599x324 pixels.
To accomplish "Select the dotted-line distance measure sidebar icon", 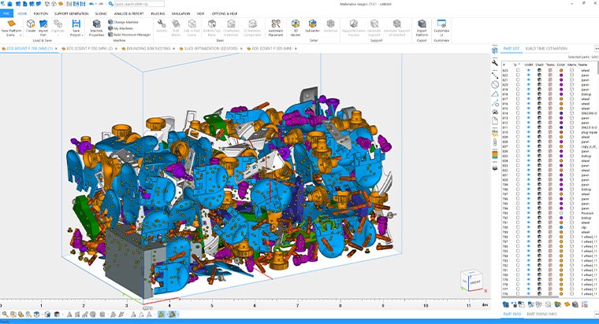I will (495, 75).
